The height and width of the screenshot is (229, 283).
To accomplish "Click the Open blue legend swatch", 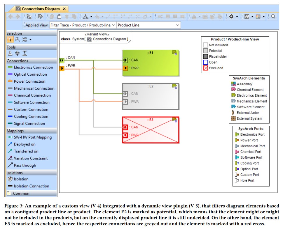I will click(x=205, y=62).
